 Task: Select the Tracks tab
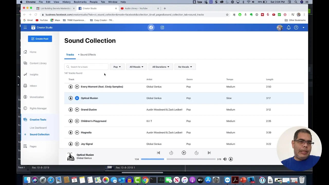[x=70, y=55]
